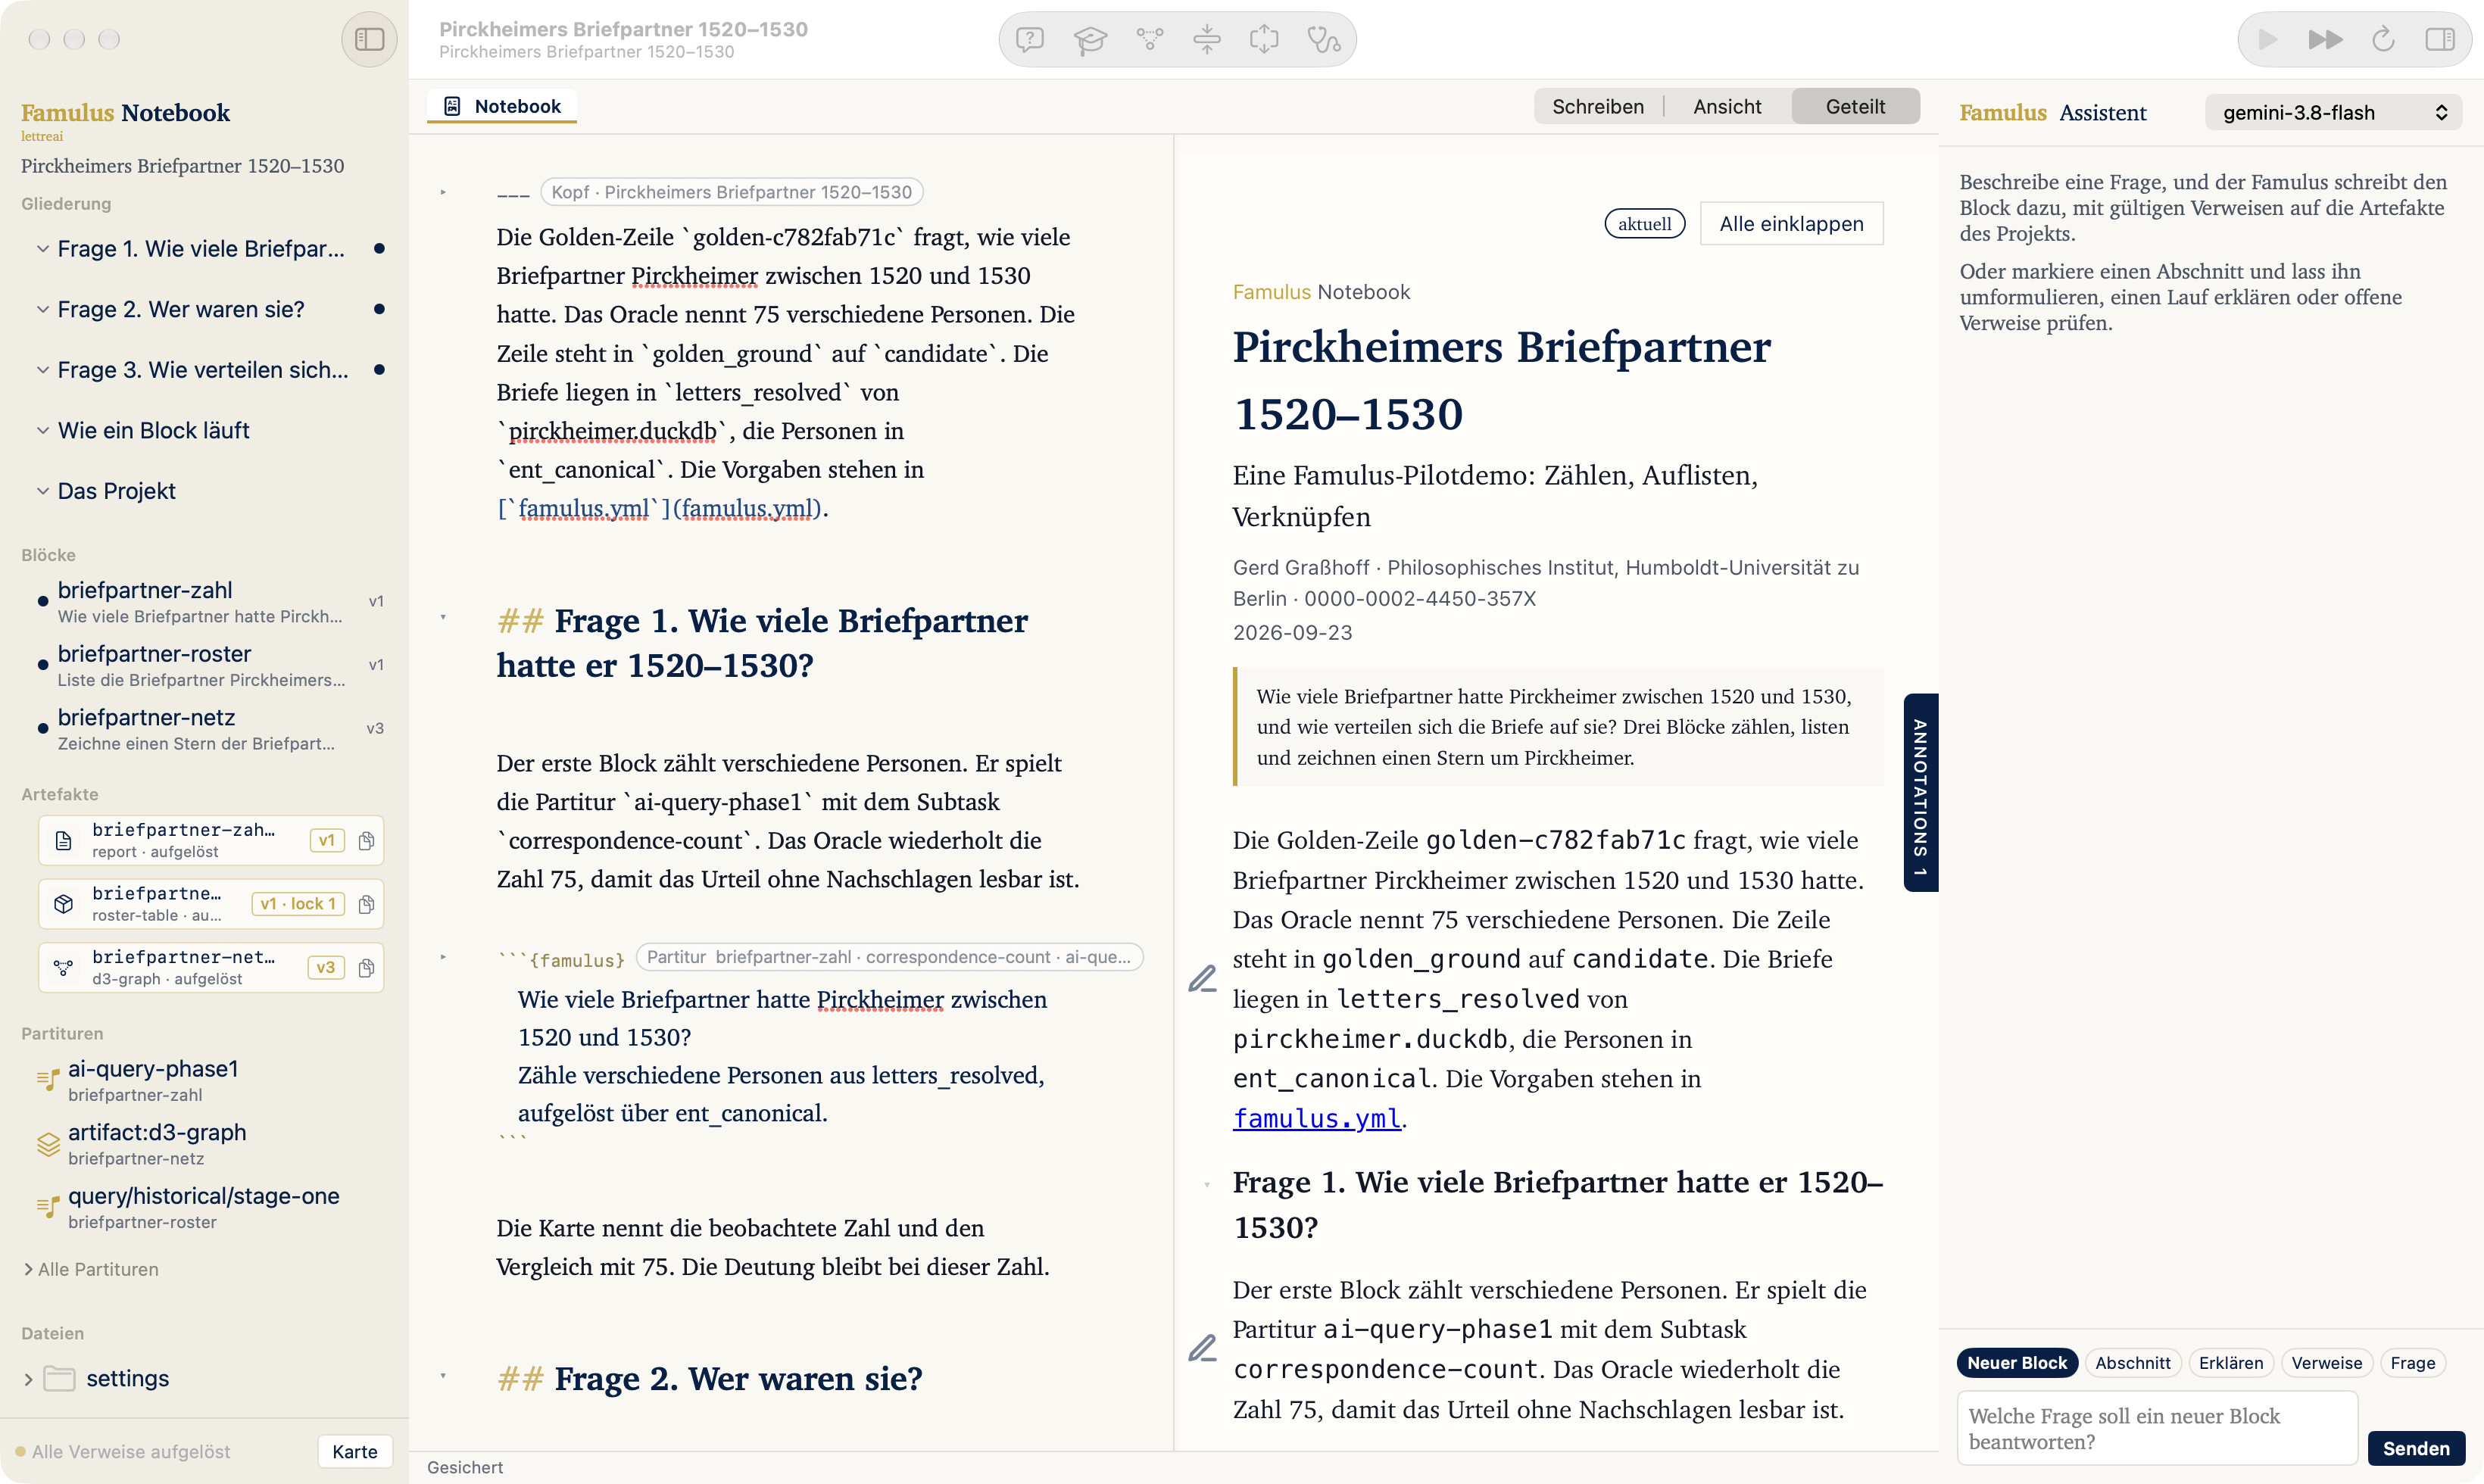Open the question bubble toolbar icon
The height and width of the screenshot is (1484, 2484).
click(1029, 39)
